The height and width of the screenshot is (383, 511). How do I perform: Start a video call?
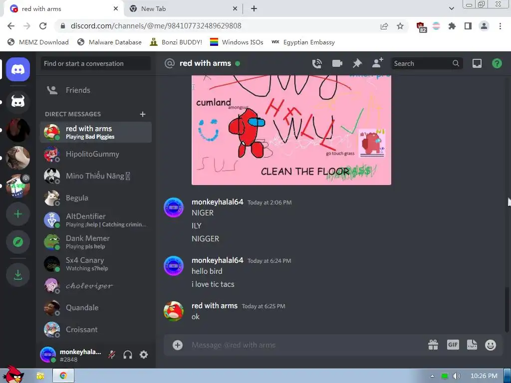point(337,63)
